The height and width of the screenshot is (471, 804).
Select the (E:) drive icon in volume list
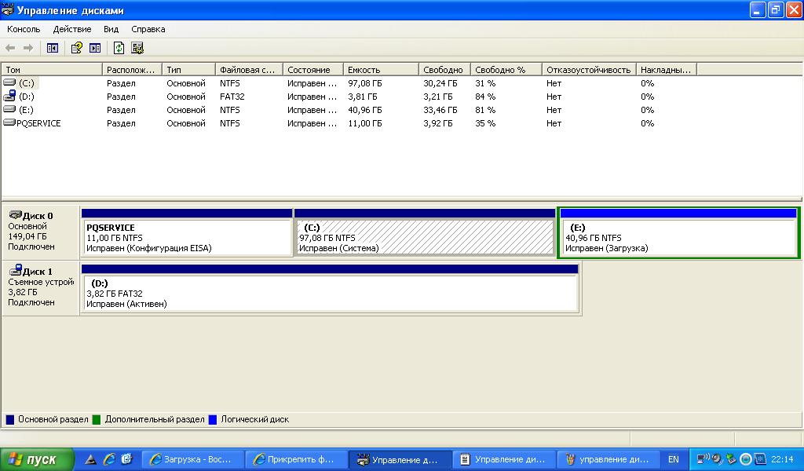tap(9, 109)
